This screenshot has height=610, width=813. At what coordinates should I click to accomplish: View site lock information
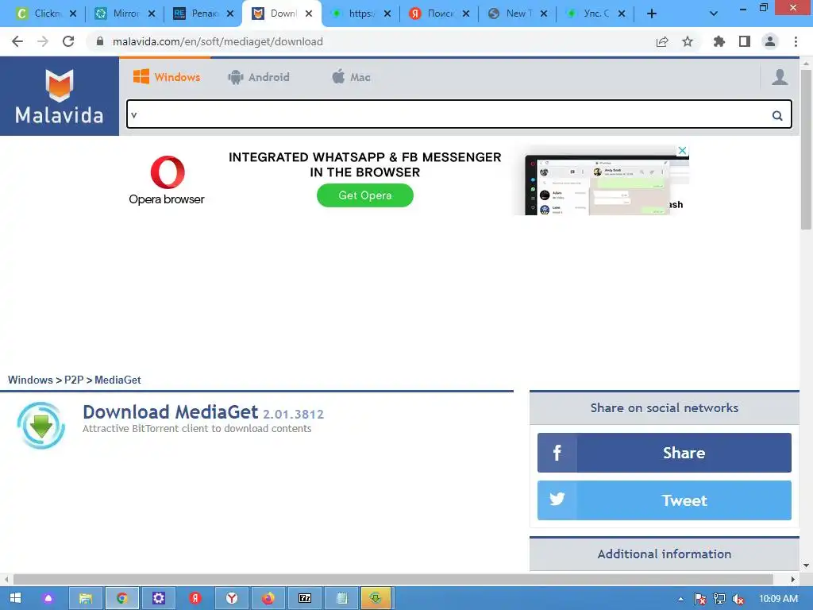coord(100,41)
